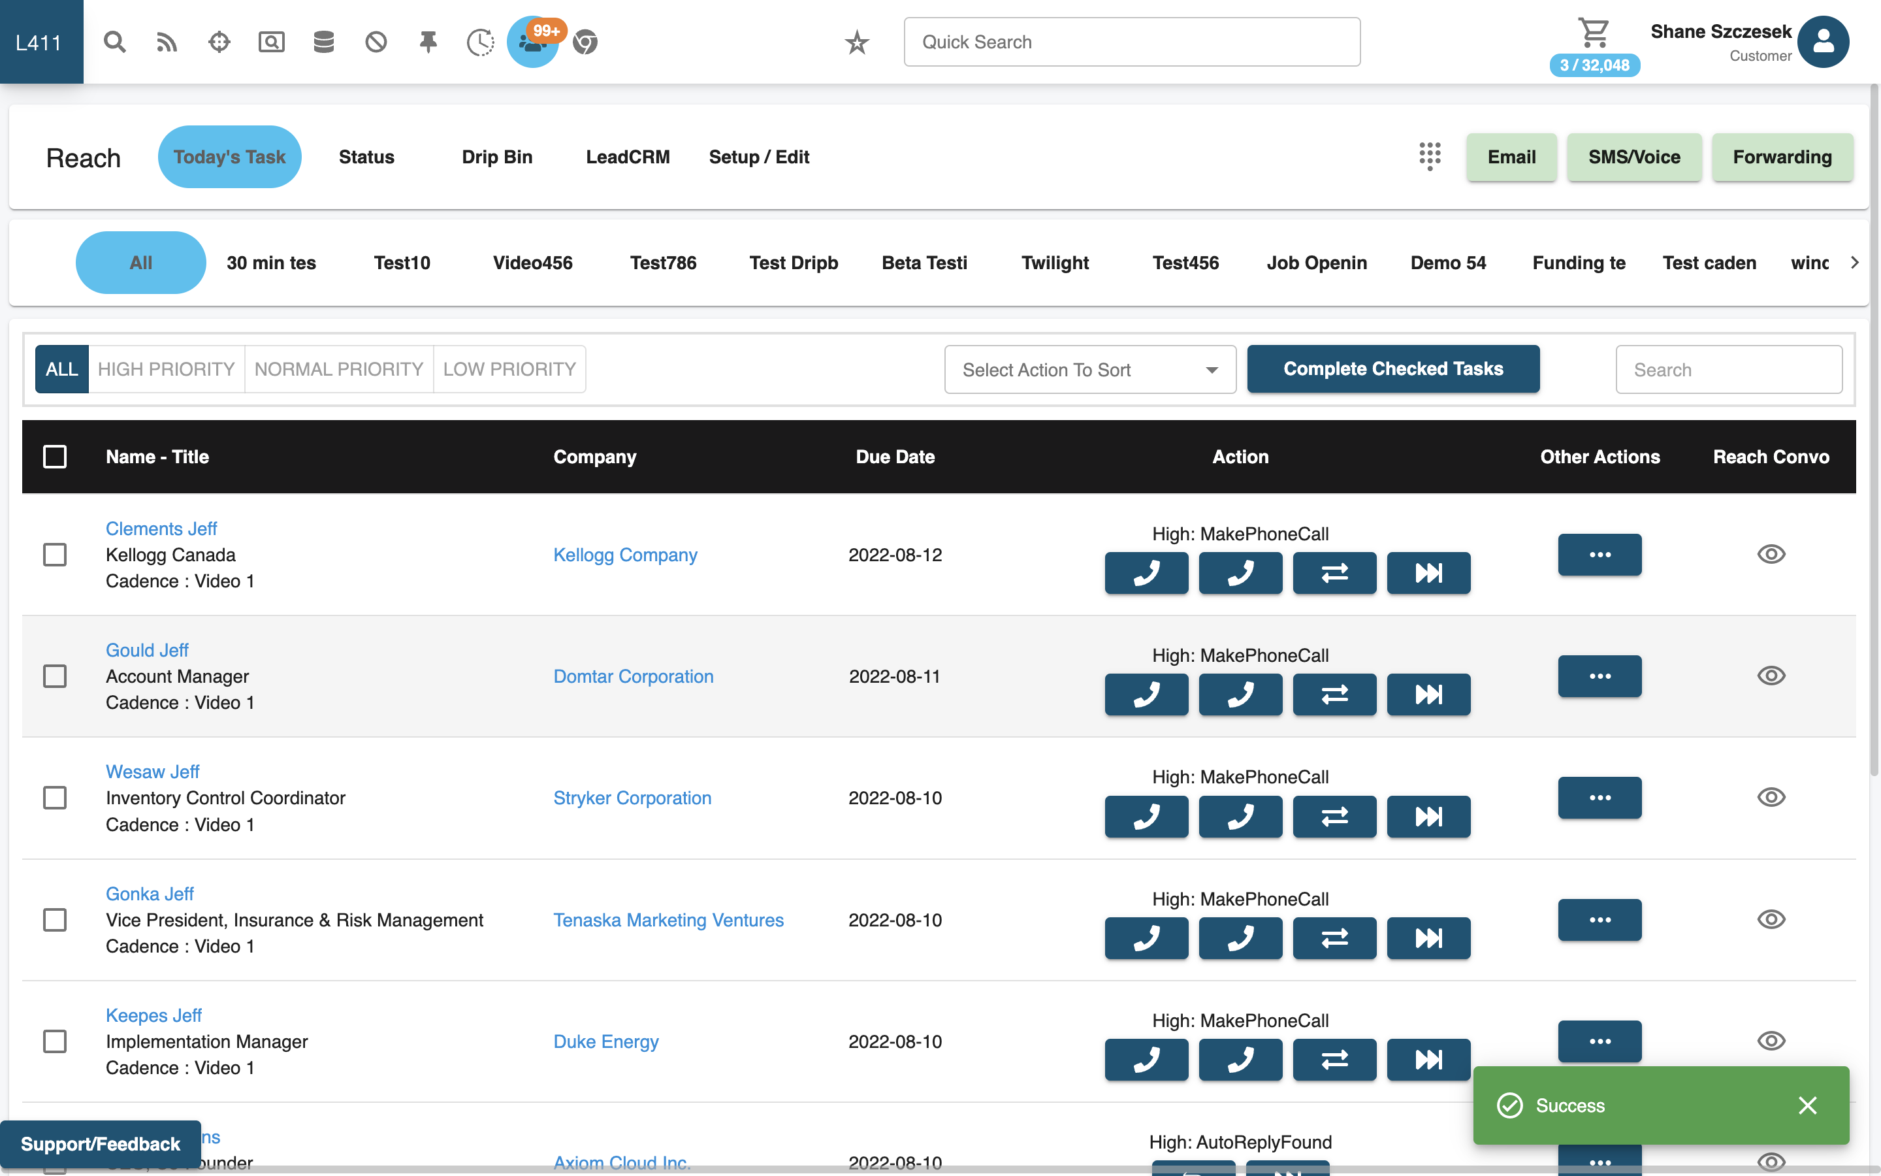Open other actions menu for Gonka Jeff

pyautogui.click(x=1599, y=919)
